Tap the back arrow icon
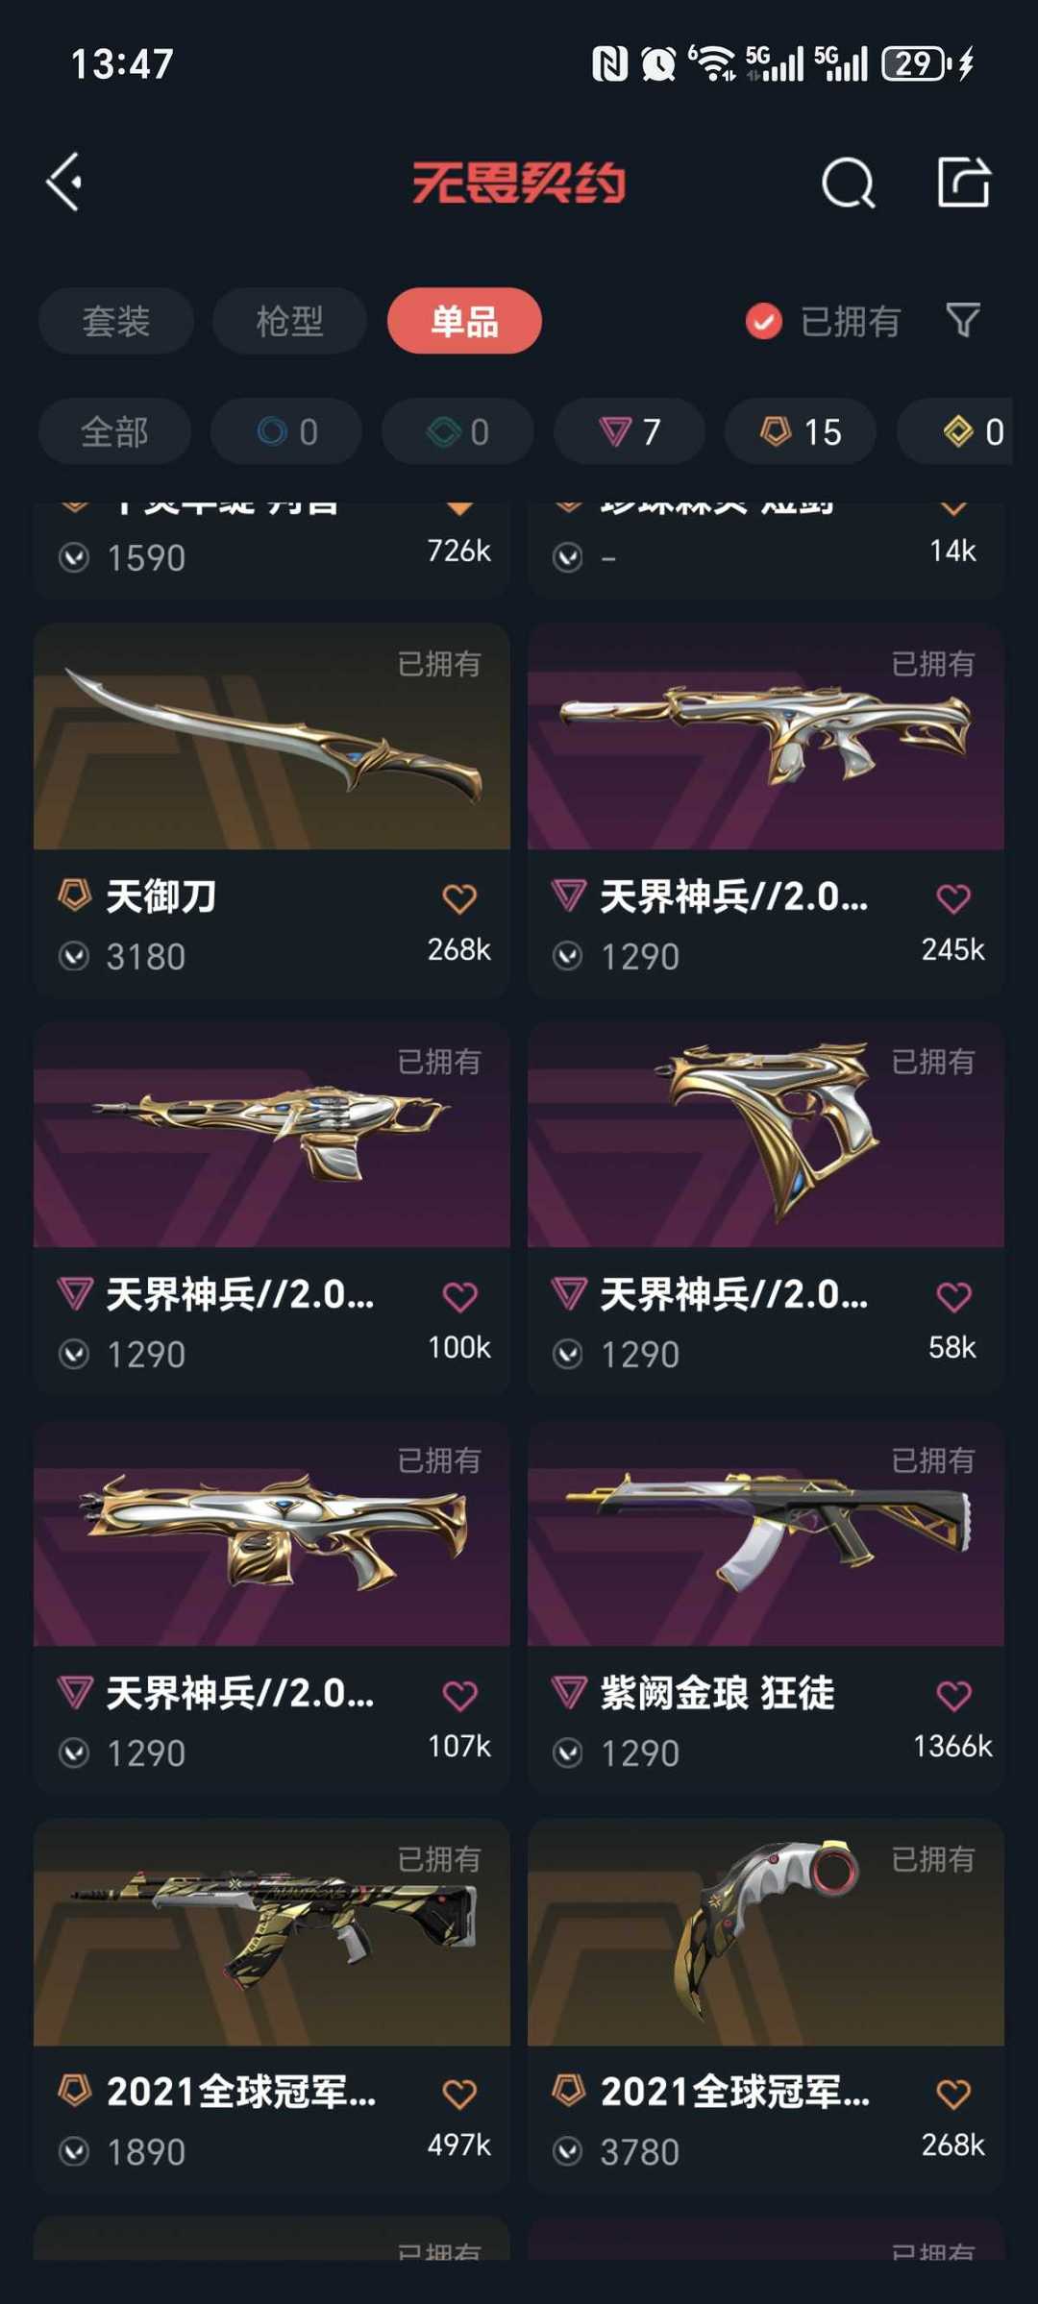Screen dimensions: 1038x2304 coord(64,182)
